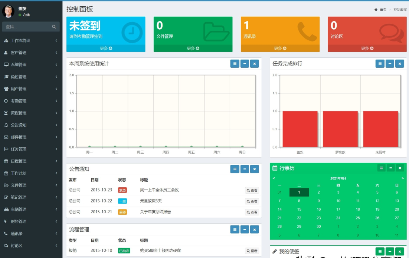Click the clock icon on attendance card
Image resolution: width=409 pixels, height=258 pixels.
click(132, 33)
